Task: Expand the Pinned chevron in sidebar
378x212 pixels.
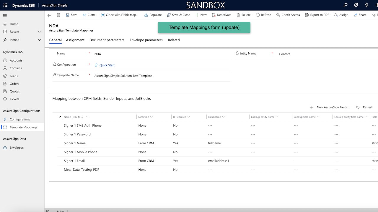Action: click(39, 40)
